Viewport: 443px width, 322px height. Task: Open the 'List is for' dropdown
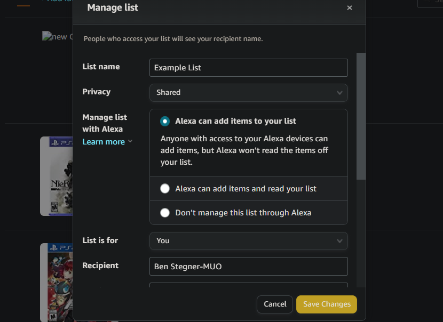tap(248, 241)
